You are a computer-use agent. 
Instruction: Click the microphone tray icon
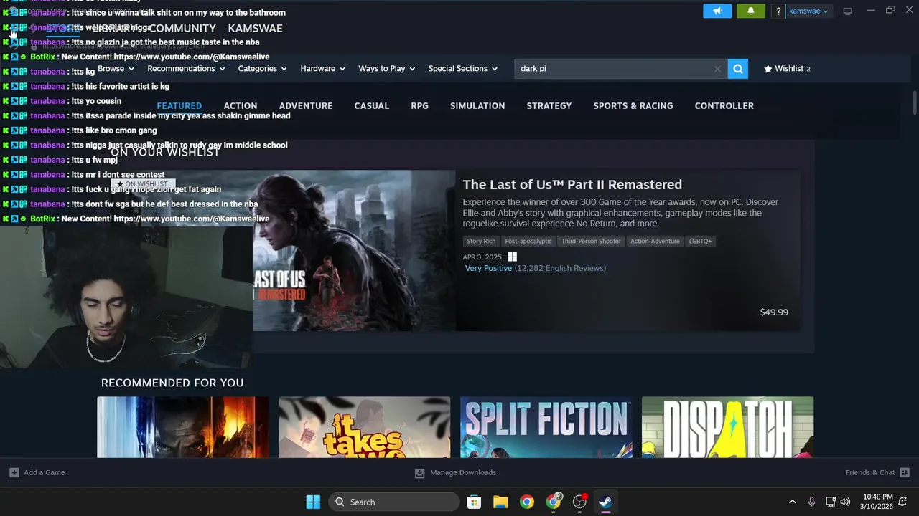[x=811, y=502]
